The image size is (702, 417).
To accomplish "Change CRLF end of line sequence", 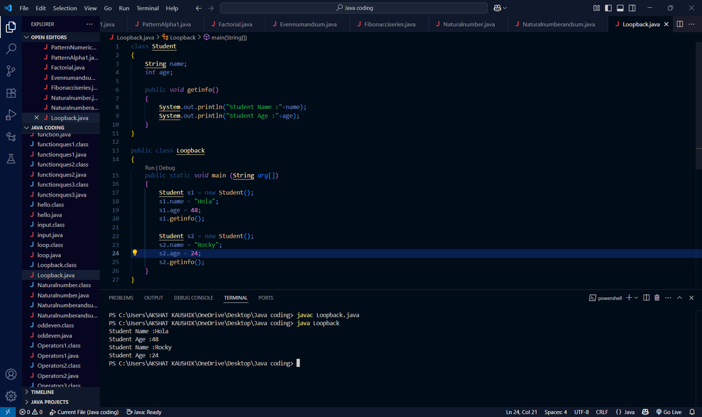I will coord(601,412).
